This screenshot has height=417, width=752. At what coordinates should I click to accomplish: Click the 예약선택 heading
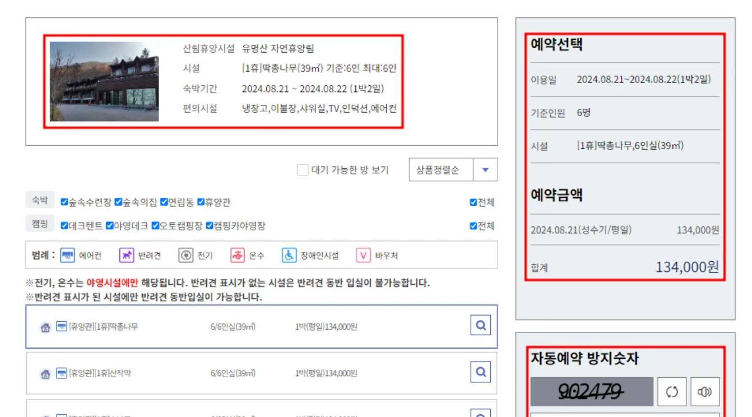[556, 45]
